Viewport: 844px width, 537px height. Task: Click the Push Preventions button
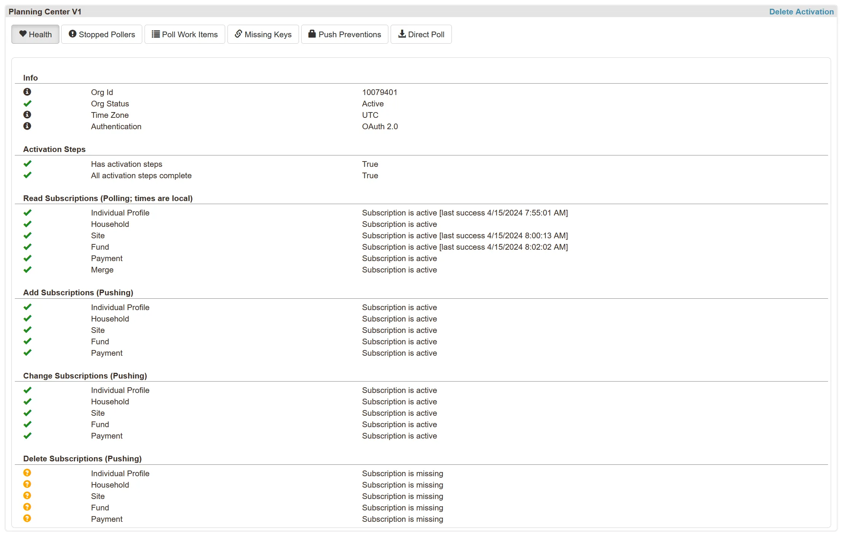344,34
